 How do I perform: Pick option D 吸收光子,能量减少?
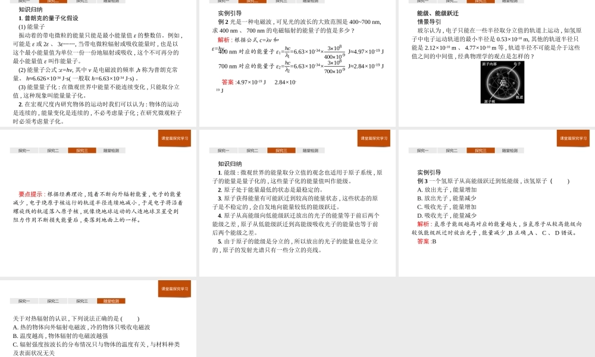point(447,215)
